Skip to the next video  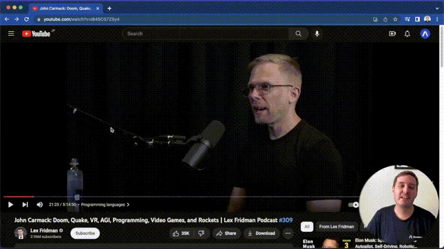(25, 205)
